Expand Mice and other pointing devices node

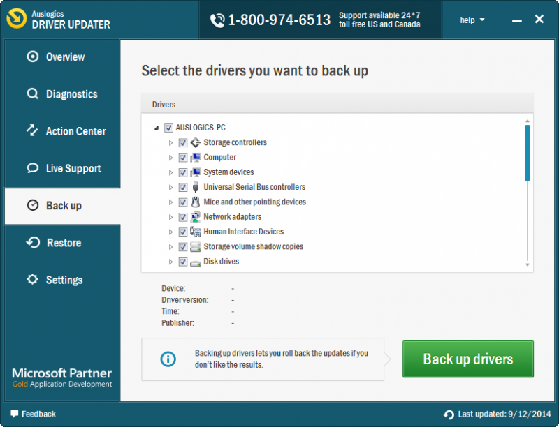(170, 202)
